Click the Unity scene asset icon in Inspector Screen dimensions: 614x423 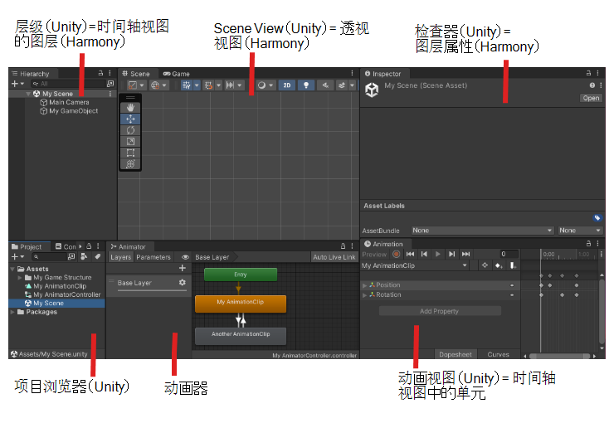click(372, 90)
